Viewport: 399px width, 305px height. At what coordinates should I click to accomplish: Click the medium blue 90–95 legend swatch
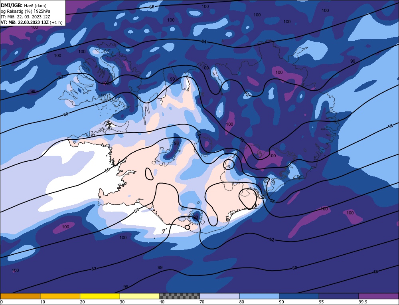[x=299, y=296]
